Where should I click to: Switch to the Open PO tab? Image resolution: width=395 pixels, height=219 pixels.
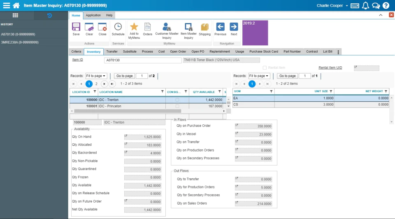[x=198, y=51]
